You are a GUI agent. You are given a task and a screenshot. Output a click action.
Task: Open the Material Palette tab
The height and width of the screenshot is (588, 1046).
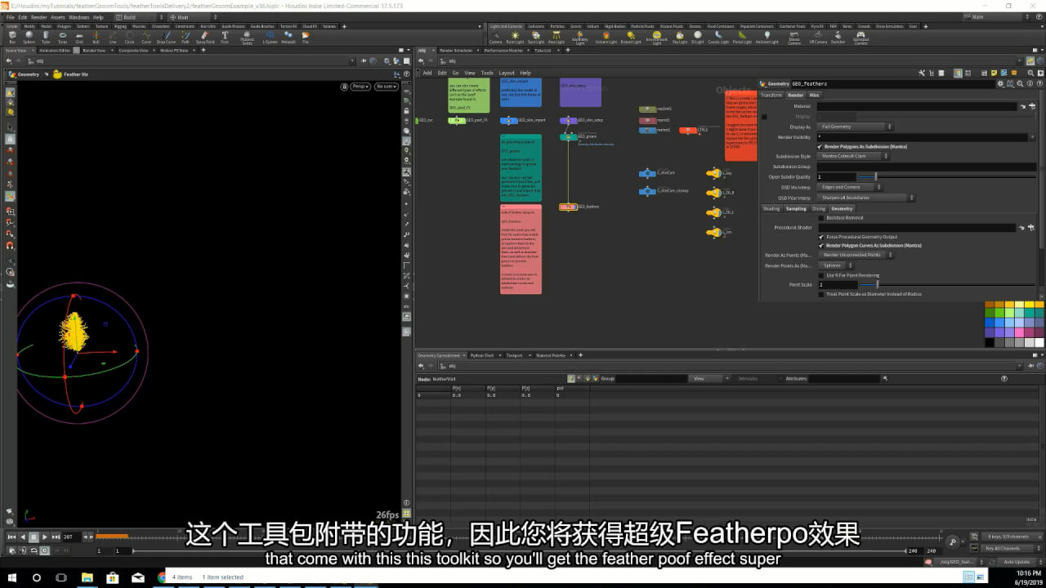tap(551, 355)
